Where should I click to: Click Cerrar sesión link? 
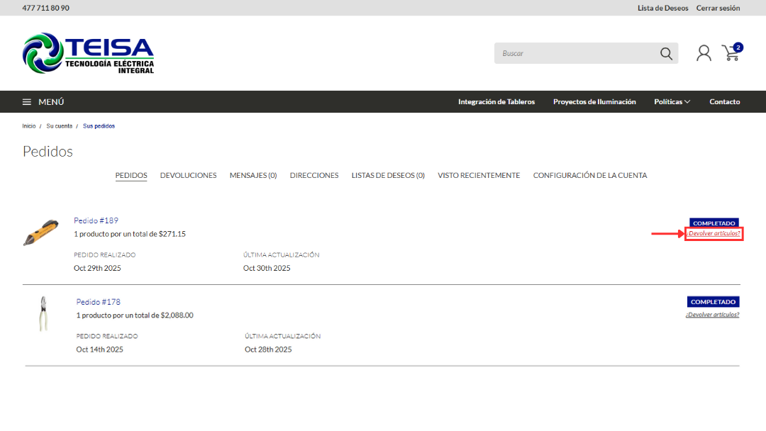pos(718,8)
